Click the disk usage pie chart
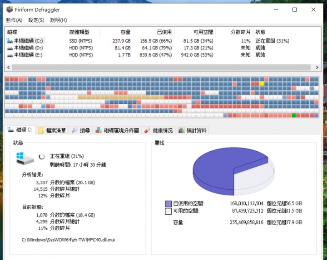Viewport: 327px width, 260px height. click(233, 171)
